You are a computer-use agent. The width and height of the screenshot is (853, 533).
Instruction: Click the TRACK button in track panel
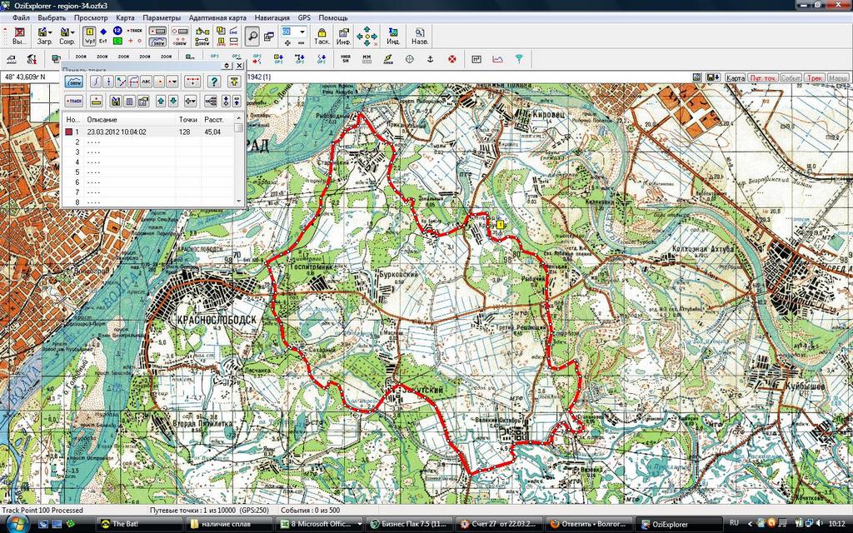(x=74, y=101)
